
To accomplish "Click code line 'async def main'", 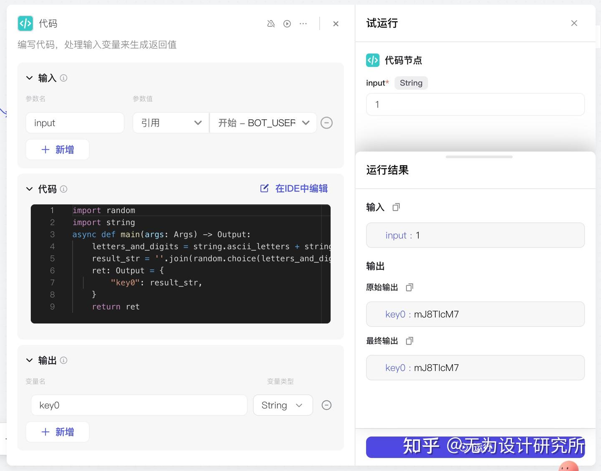I will [x=161, y=234].
